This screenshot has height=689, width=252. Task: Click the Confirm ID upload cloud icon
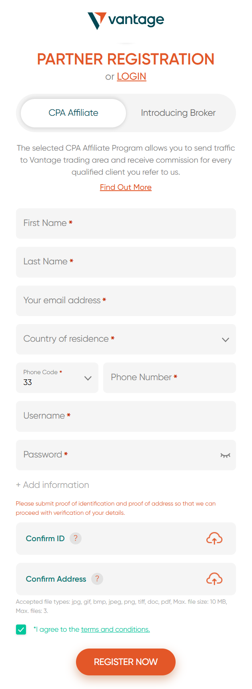coord(214,538)
